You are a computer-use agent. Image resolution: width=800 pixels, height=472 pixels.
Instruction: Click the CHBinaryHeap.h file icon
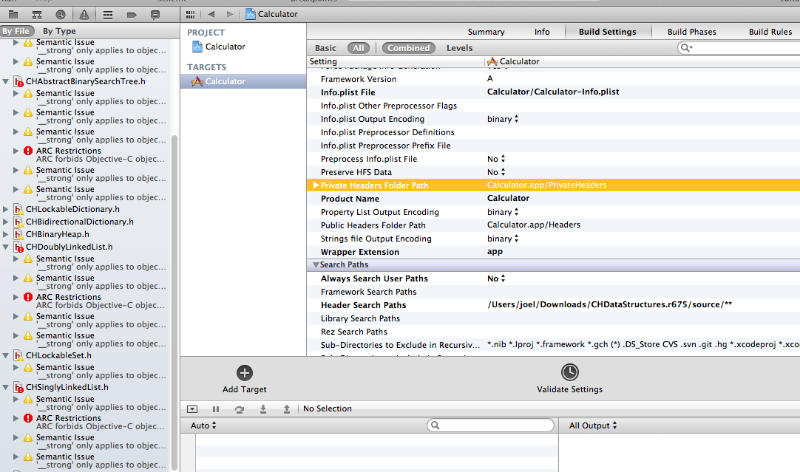pos(18,234)
